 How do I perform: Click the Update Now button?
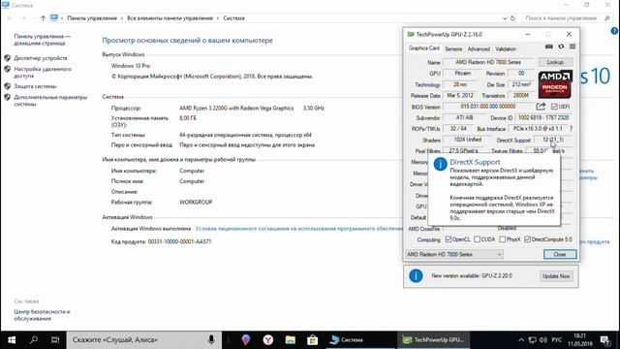pos(556,276)
